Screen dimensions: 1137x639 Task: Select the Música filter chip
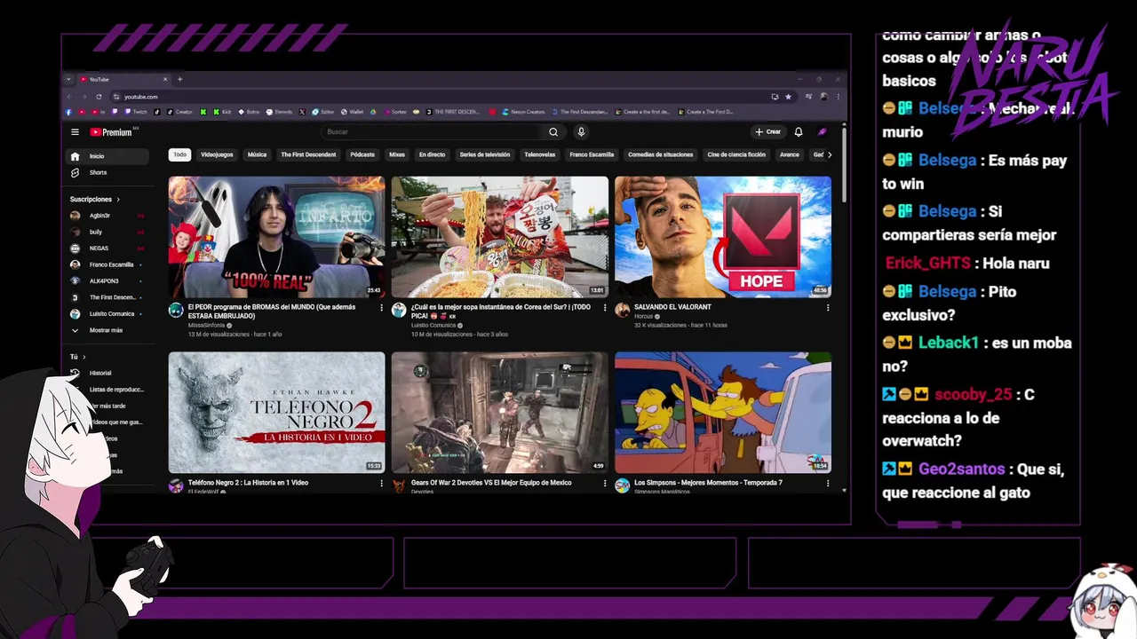tap(257, 154)
